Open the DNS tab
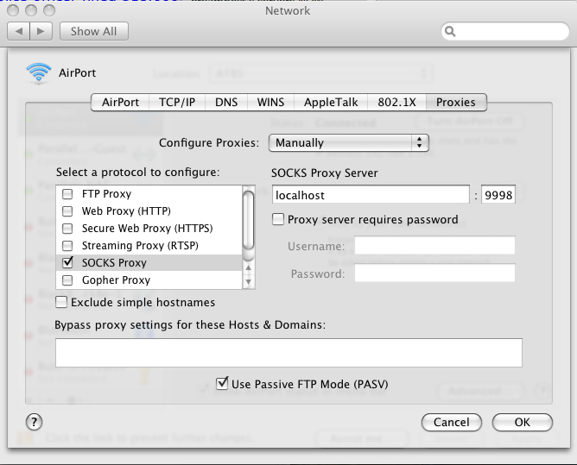The height and width of the screenshot is (465, 577). coord(226,102)
